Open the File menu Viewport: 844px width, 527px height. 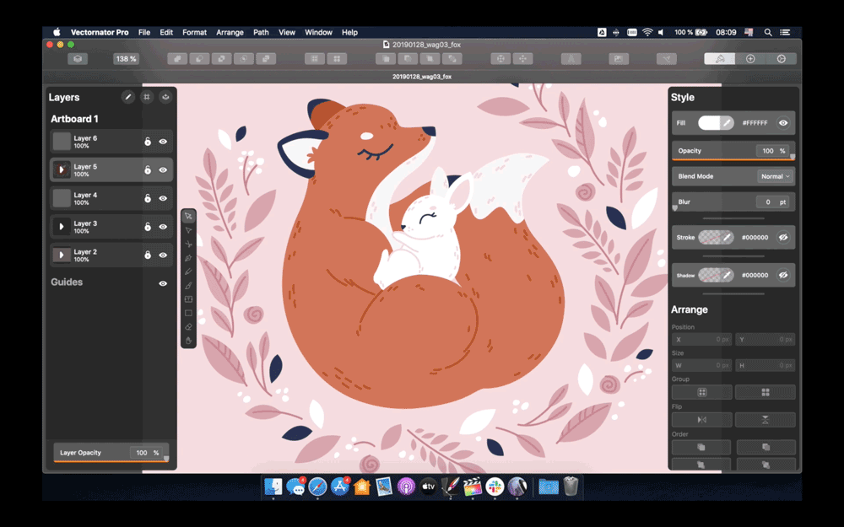click(144, 32)
